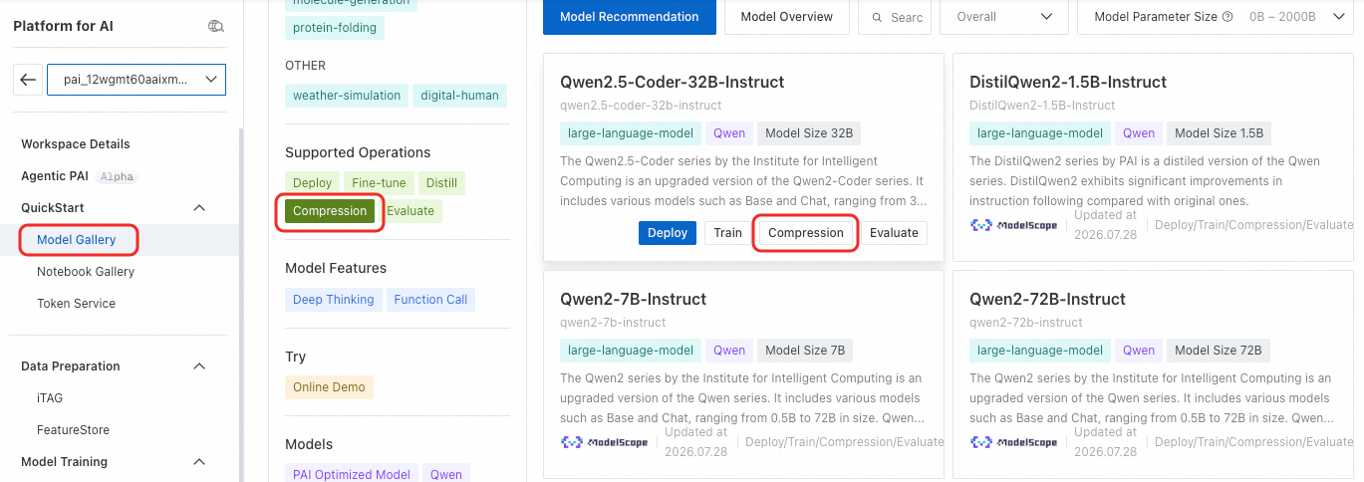
Task: Click Model Size 1.5B tag
Action: coord(1220,133)
